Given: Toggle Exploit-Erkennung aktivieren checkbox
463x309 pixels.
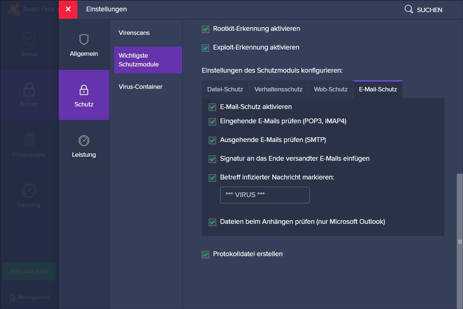Looking at the screenshot, I should [205, 48].
